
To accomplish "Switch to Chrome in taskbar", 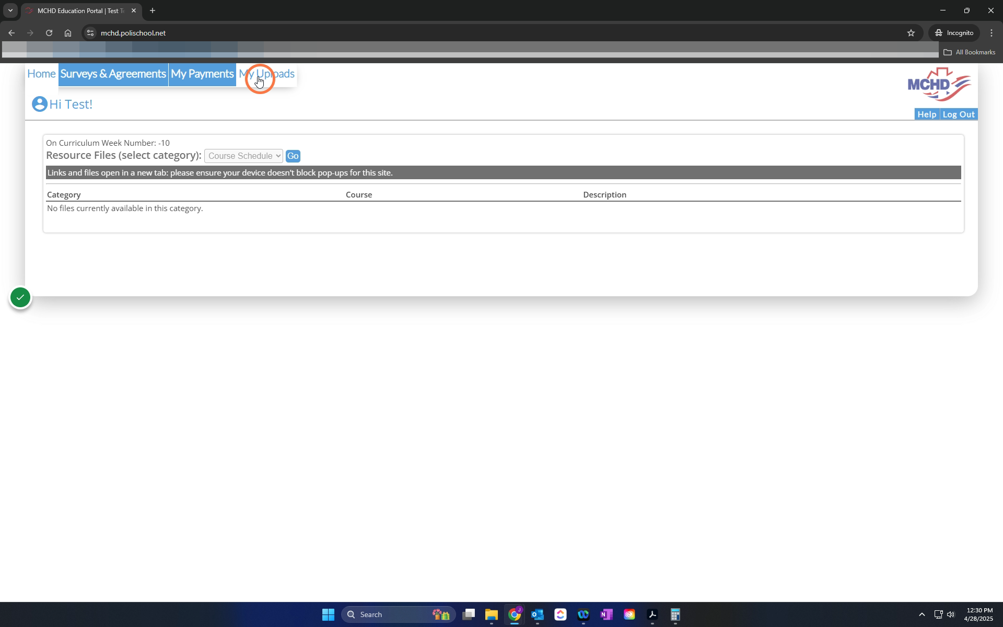I will pyautogui.click(x=515, y=614).
